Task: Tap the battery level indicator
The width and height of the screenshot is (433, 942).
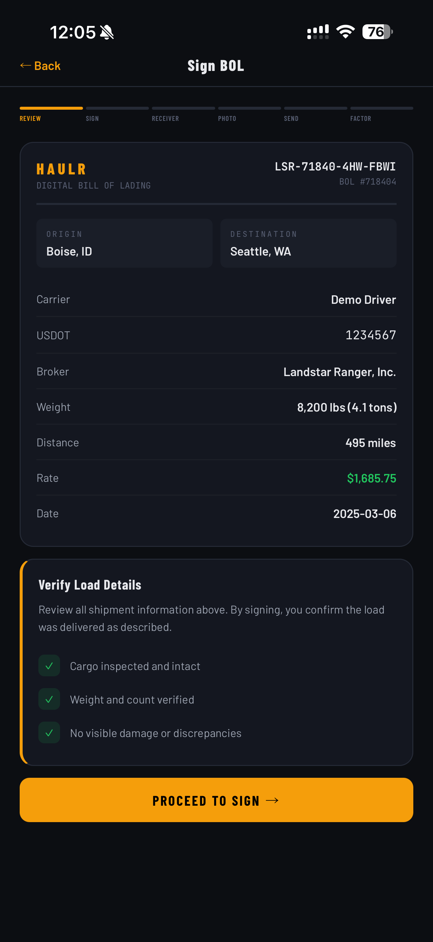Action: click(377, 32)
